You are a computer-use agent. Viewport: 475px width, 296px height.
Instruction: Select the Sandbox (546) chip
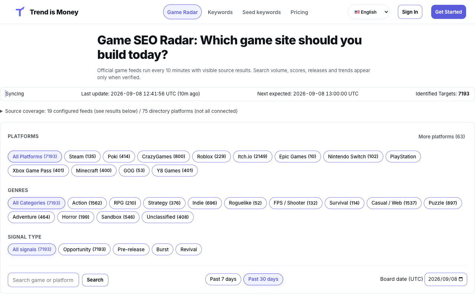[x=118, y=217]
